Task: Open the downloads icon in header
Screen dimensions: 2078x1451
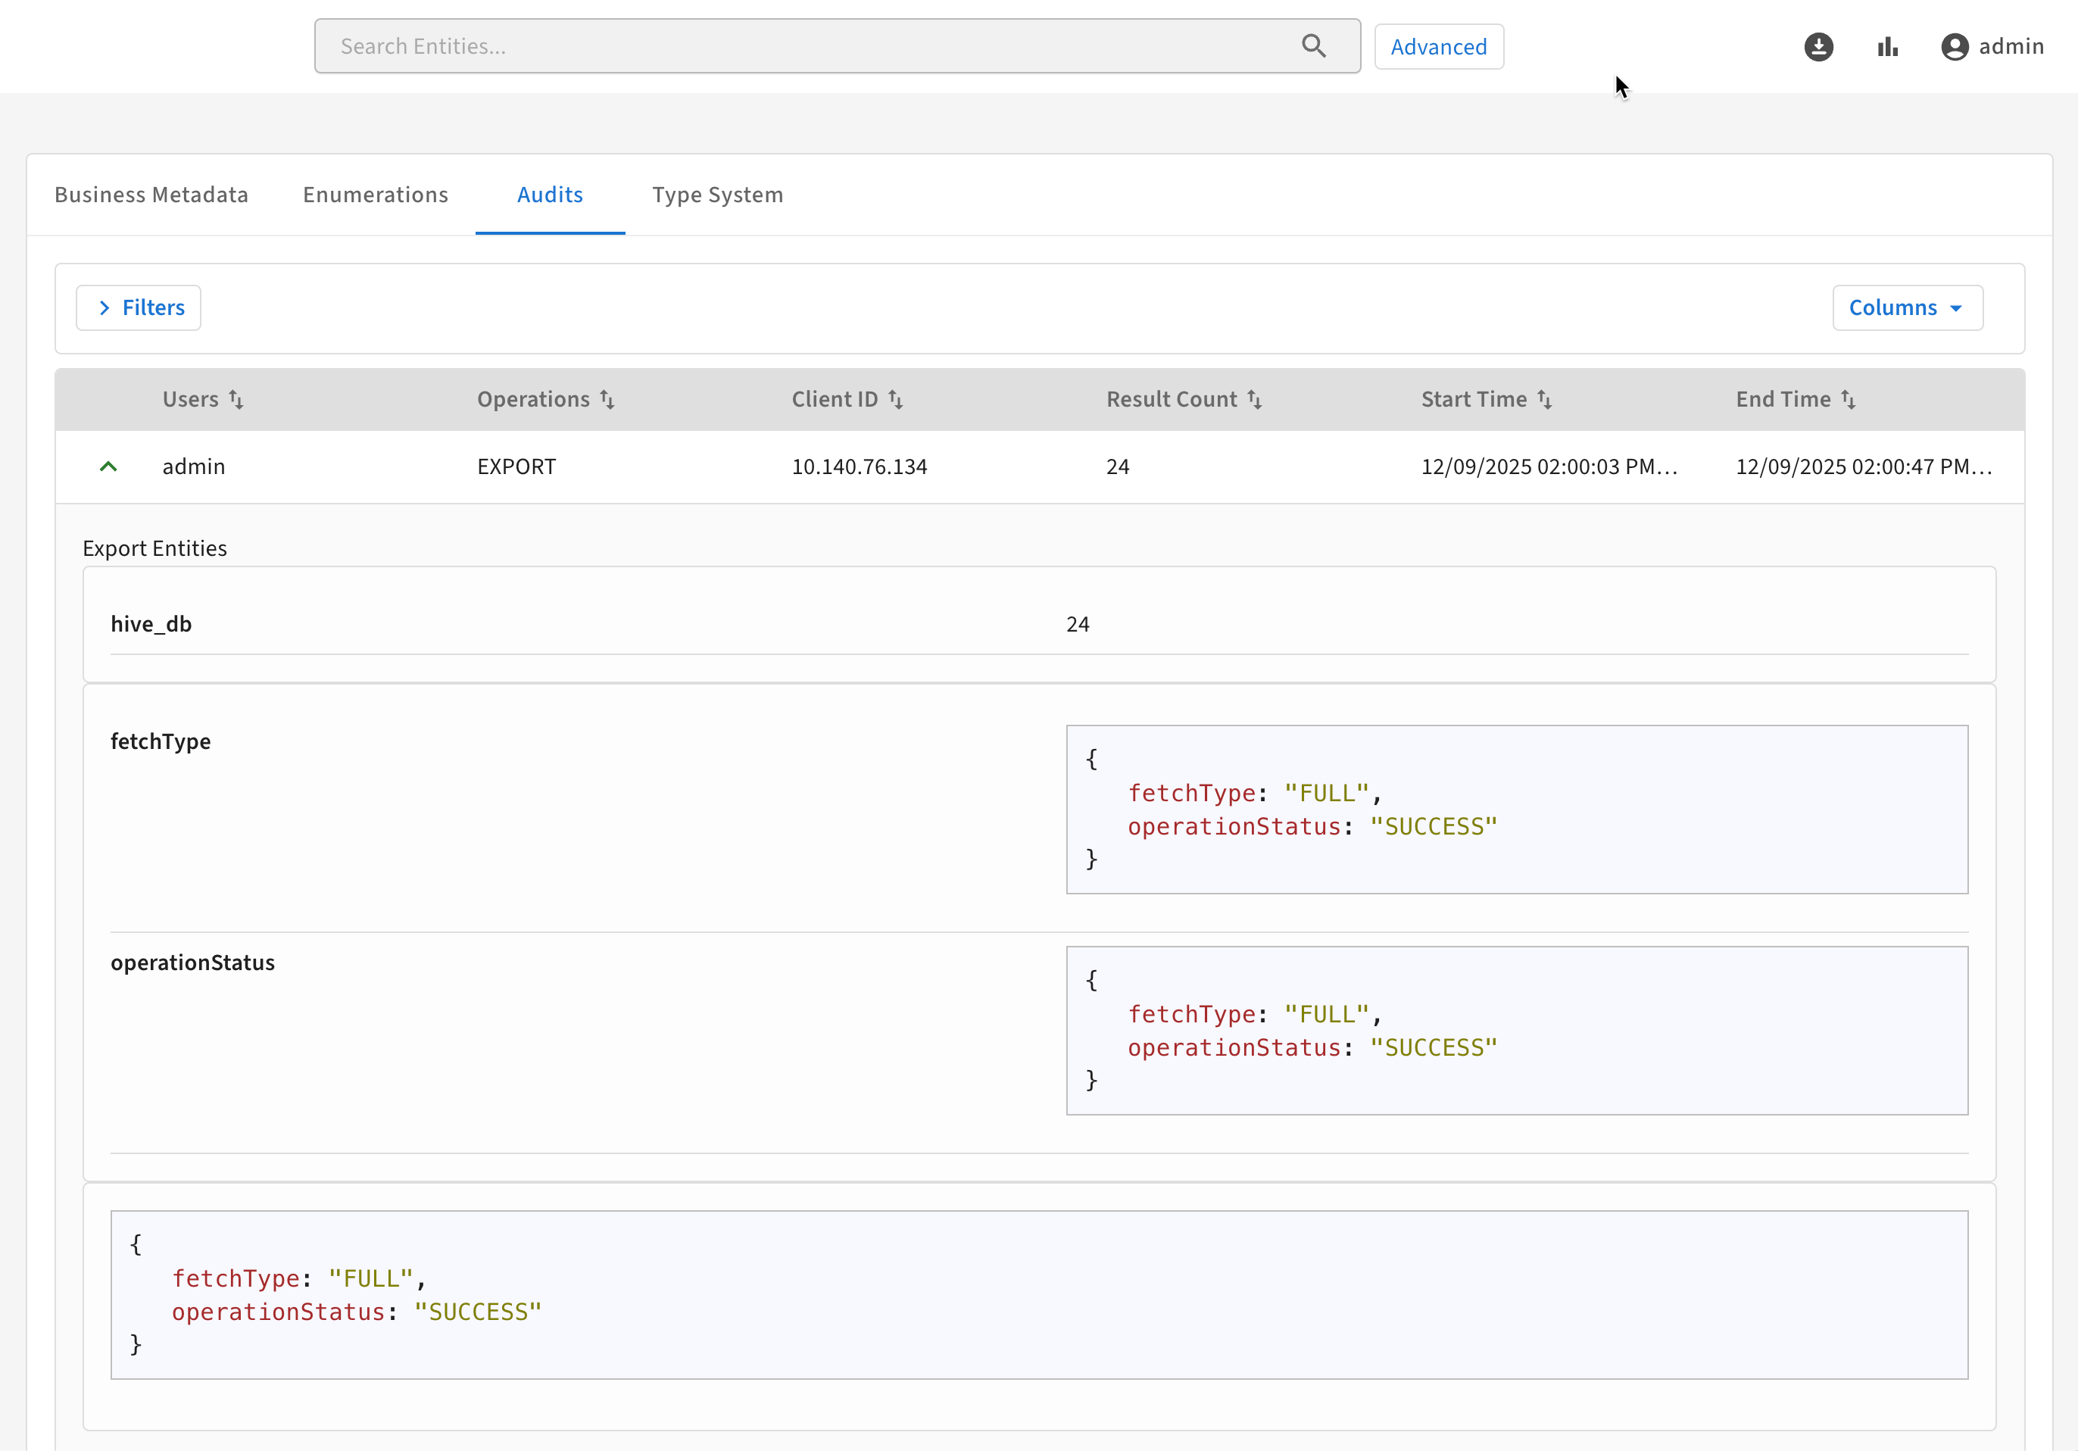Action: 1818,47
